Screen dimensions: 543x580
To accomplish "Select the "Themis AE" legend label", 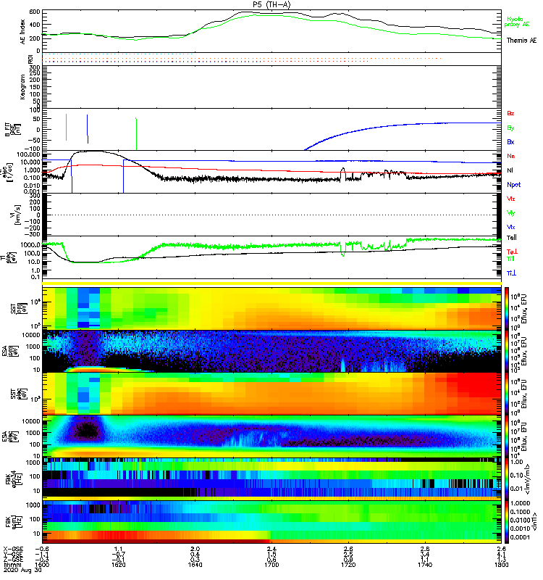I will pyautogui.click(x=521, y=41).
